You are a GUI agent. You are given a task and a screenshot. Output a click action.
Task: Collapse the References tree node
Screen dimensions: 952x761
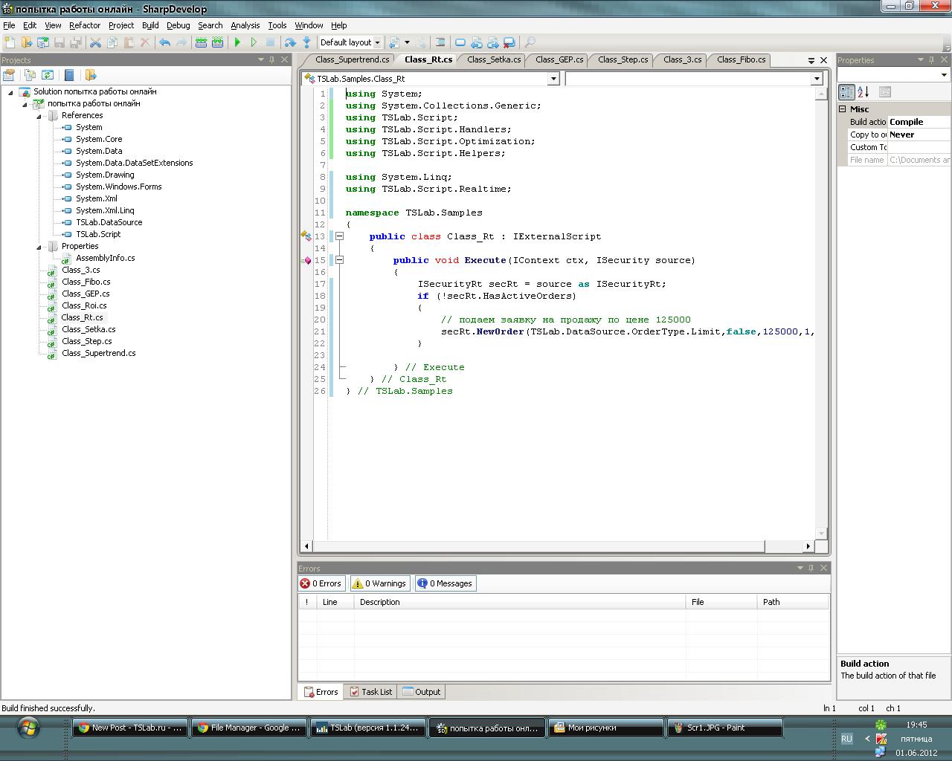tap(39, 116)
